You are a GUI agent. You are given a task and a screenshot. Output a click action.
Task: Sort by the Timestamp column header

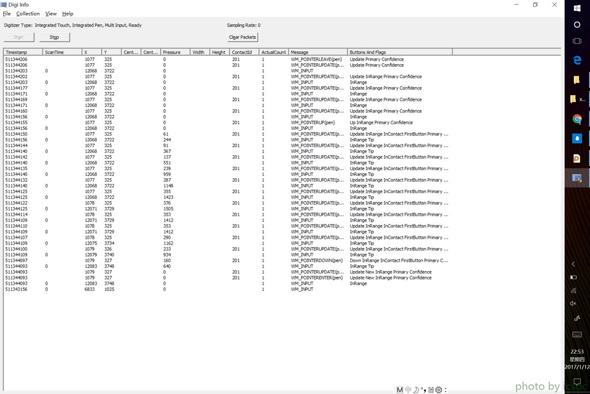23,52
